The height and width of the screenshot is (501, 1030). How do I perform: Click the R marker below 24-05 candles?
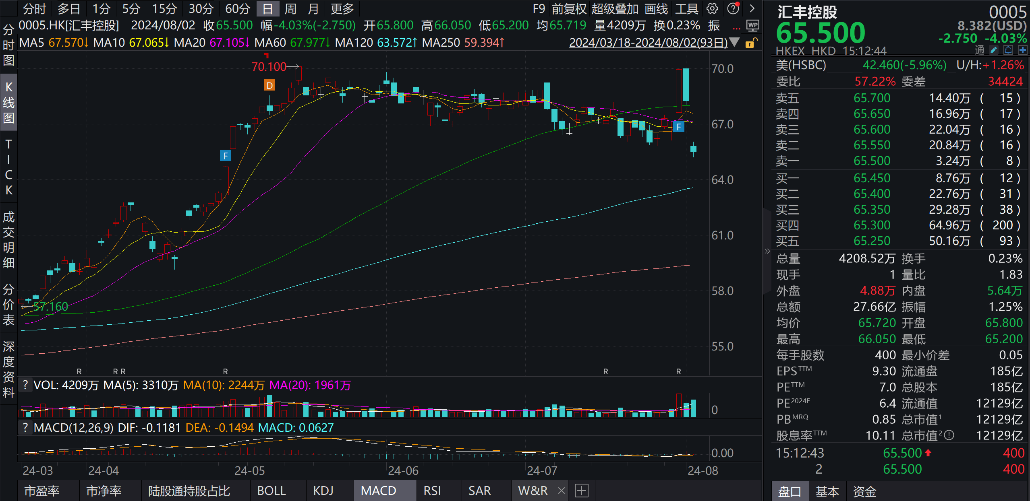click(226, 371)
